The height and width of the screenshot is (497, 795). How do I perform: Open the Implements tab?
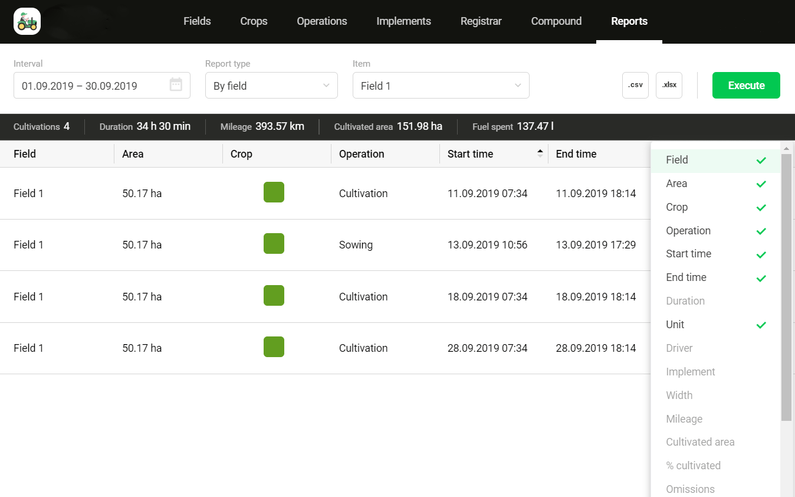click(x=403, y=21)
